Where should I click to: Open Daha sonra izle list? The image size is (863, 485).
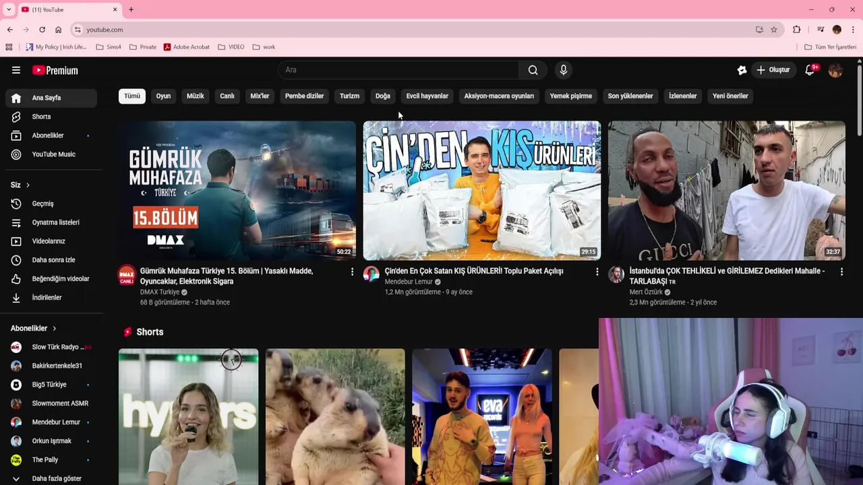(51, 260)
